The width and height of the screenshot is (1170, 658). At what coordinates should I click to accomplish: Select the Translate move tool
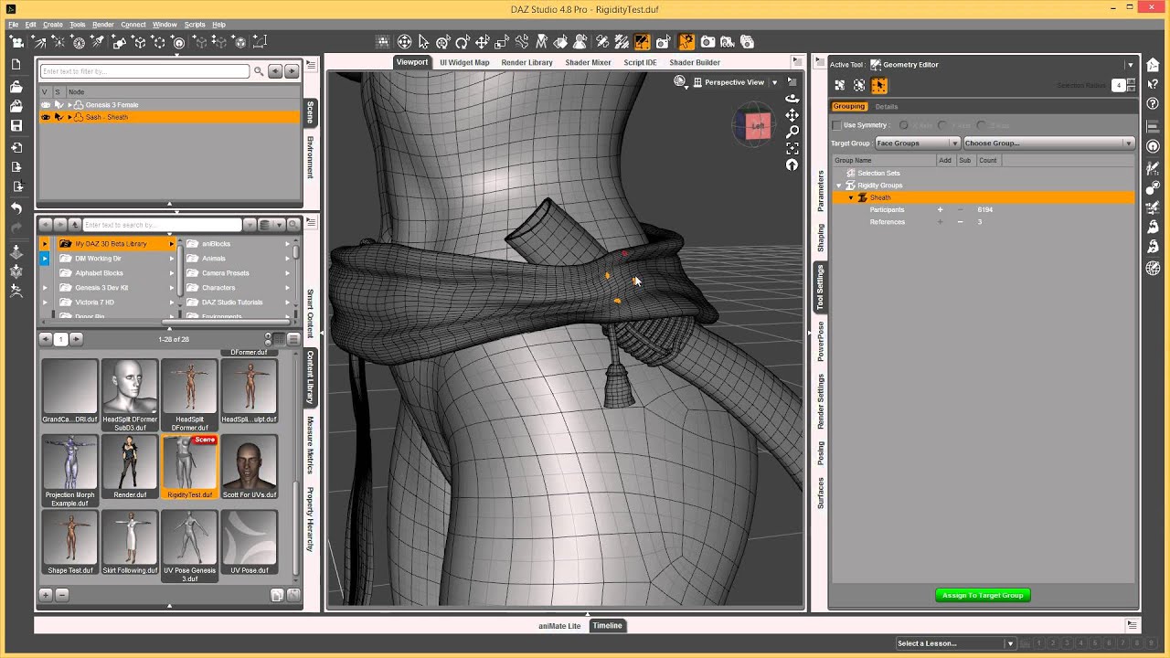[482, 42]
